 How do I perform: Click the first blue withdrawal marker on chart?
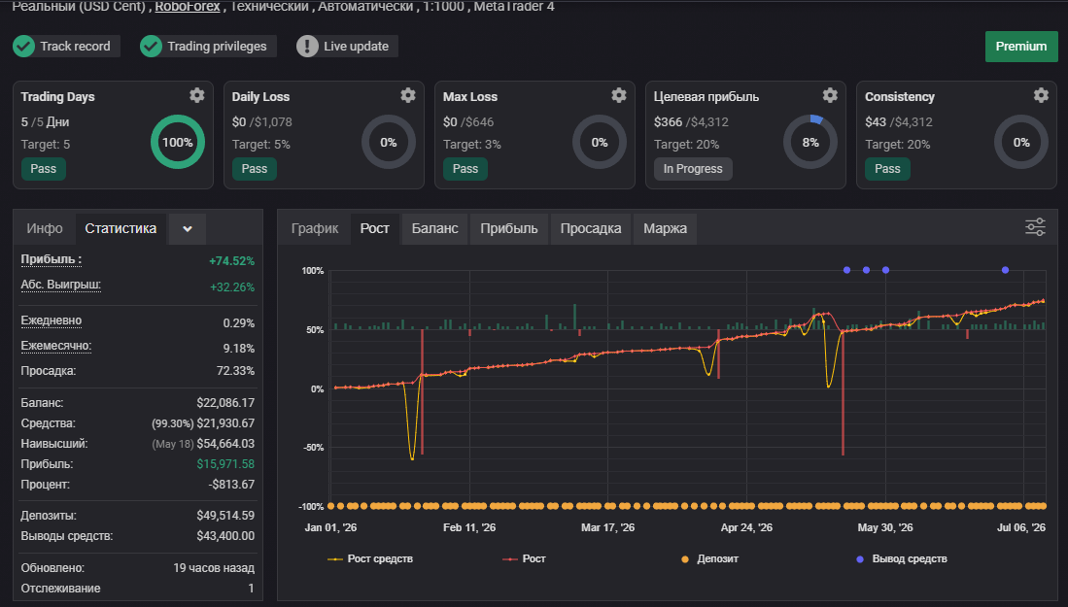coord(846,270)
